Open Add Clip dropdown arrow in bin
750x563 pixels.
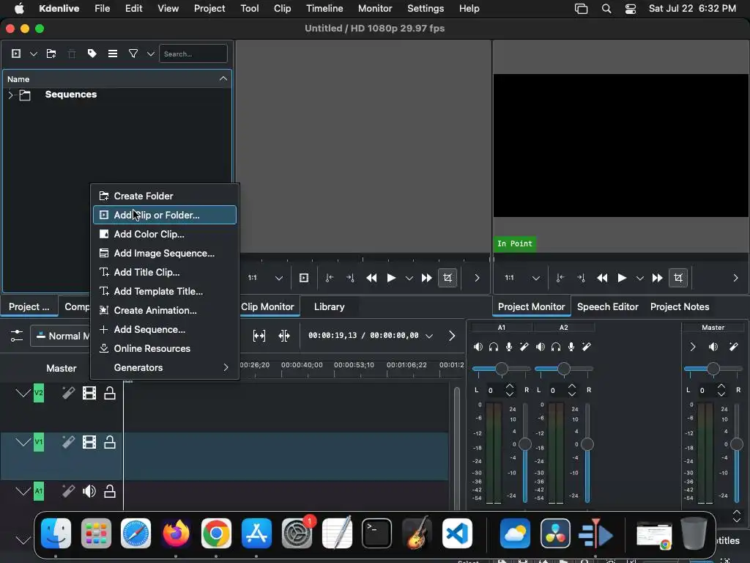(x=34, y=54)
